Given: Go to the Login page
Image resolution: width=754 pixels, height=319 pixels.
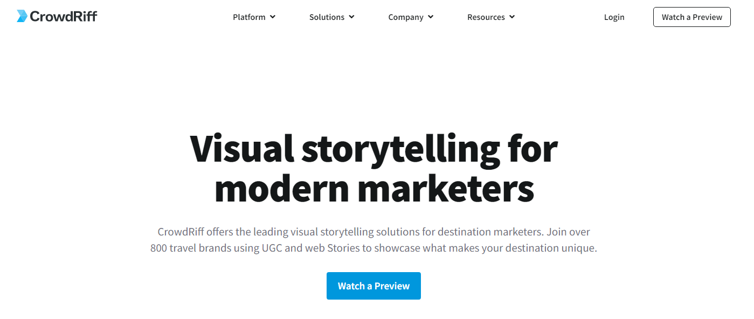Looking at the screenshot, I should click(614, 17).
